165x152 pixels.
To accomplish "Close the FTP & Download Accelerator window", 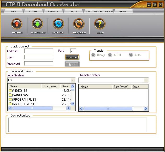I will [161, 5].
